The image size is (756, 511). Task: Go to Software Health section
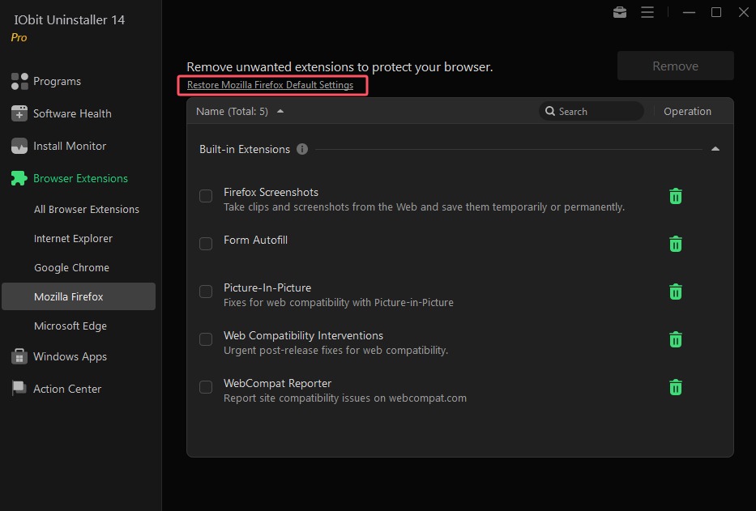pyautogui.click(x=72, y=113)
